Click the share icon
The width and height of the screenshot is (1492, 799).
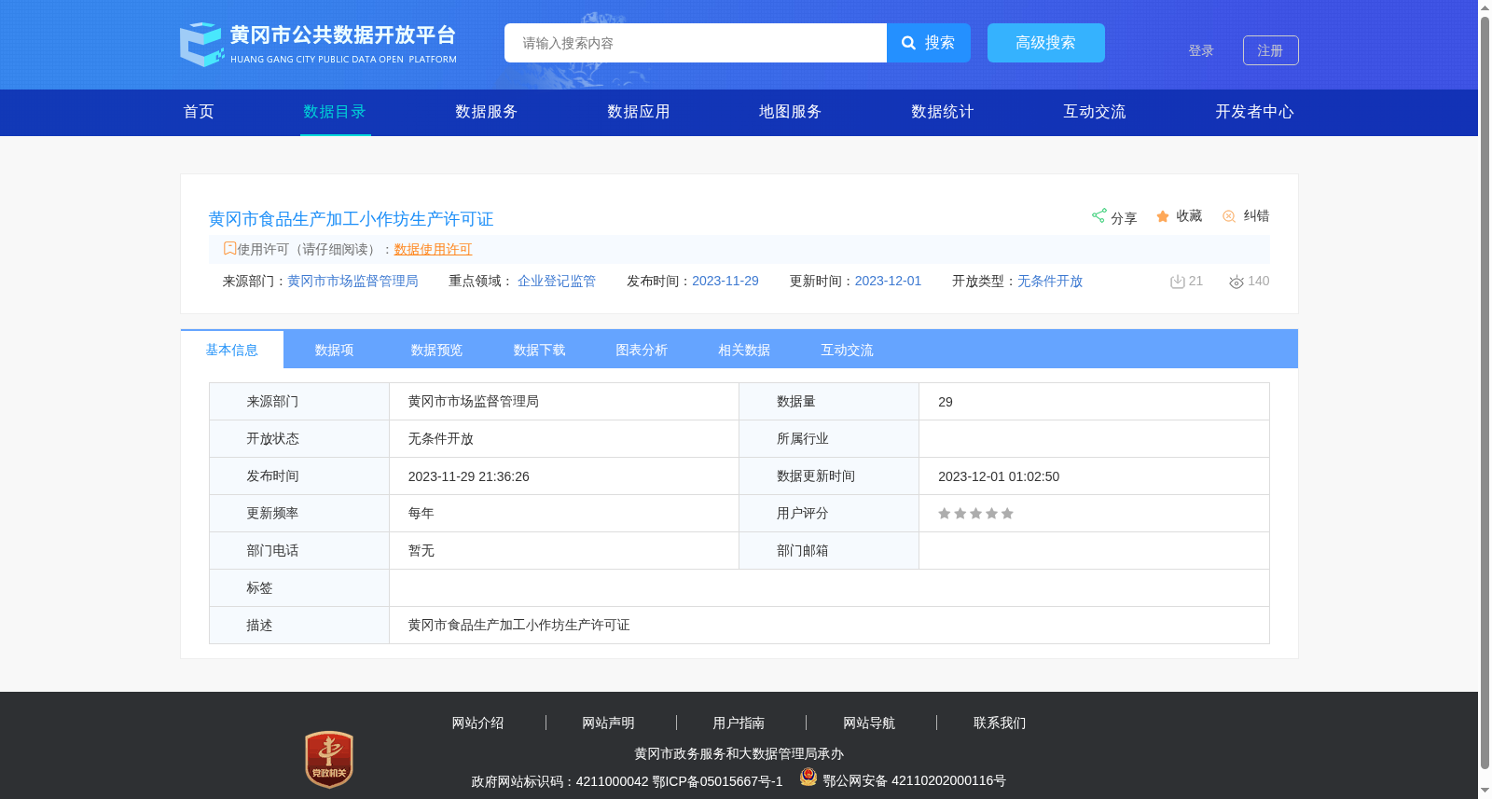1099,215
